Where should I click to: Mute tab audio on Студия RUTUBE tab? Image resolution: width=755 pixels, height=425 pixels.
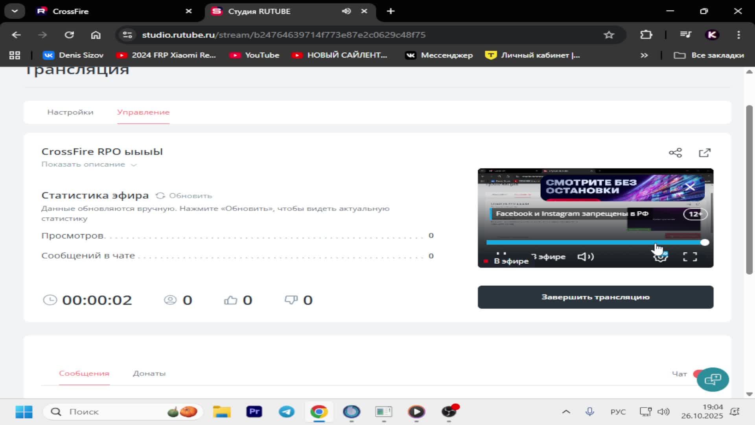[x=346, y=11]
